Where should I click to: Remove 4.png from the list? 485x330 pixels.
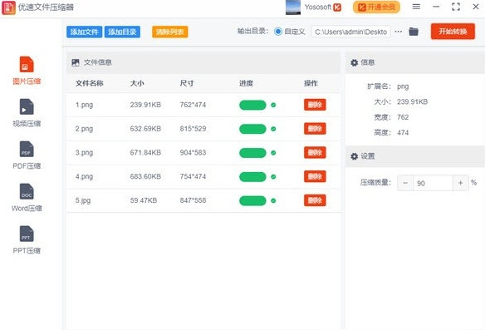[315, 176]
